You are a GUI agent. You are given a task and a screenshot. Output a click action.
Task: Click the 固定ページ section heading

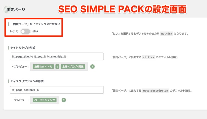pyautogui.click(x=16, y=10)
